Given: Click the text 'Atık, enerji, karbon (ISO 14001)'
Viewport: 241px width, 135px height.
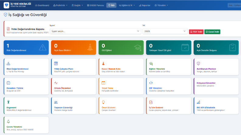Looking at the screenshot, I should pyautogui.click(x=20, y=130).
